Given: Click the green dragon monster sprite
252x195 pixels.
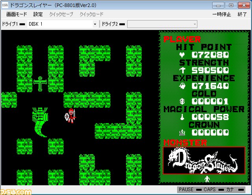Looking at the screenshot, I should pyautogui.click(x=40, y=122).
